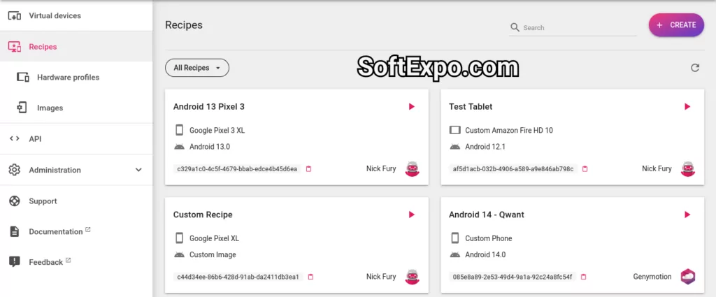
Task: Open the Documentation external link
Action: tap(56, 232)
